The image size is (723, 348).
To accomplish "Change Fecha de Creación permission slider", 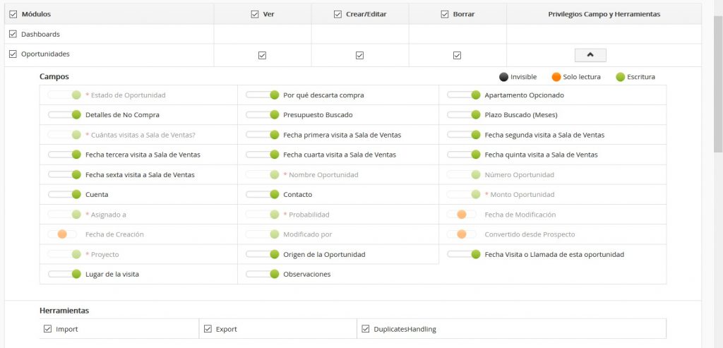I will [x=62, y=234].
